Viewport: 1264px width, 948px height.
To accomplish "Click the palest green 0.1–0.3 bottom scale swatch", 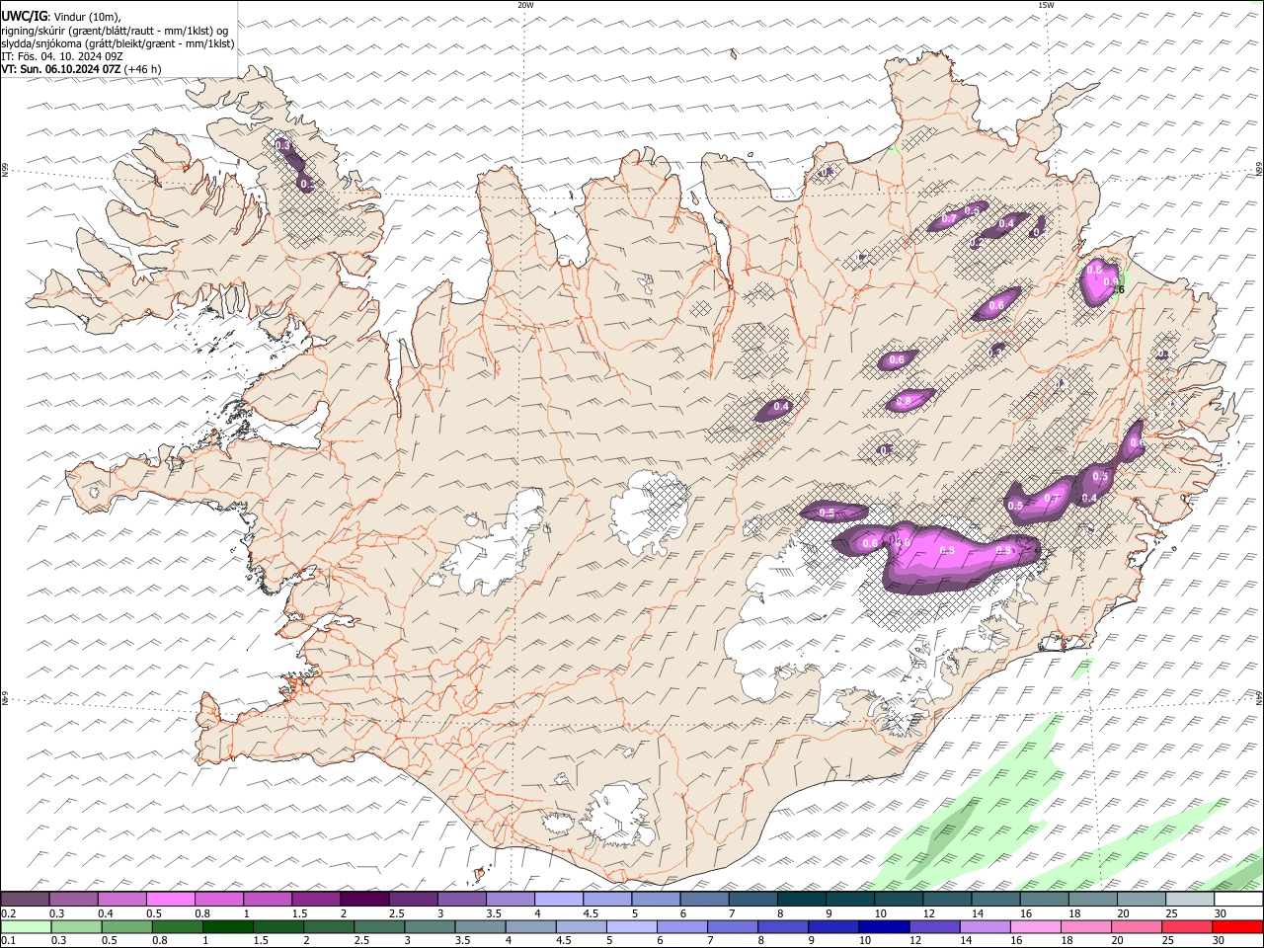I will click(26, 926).
